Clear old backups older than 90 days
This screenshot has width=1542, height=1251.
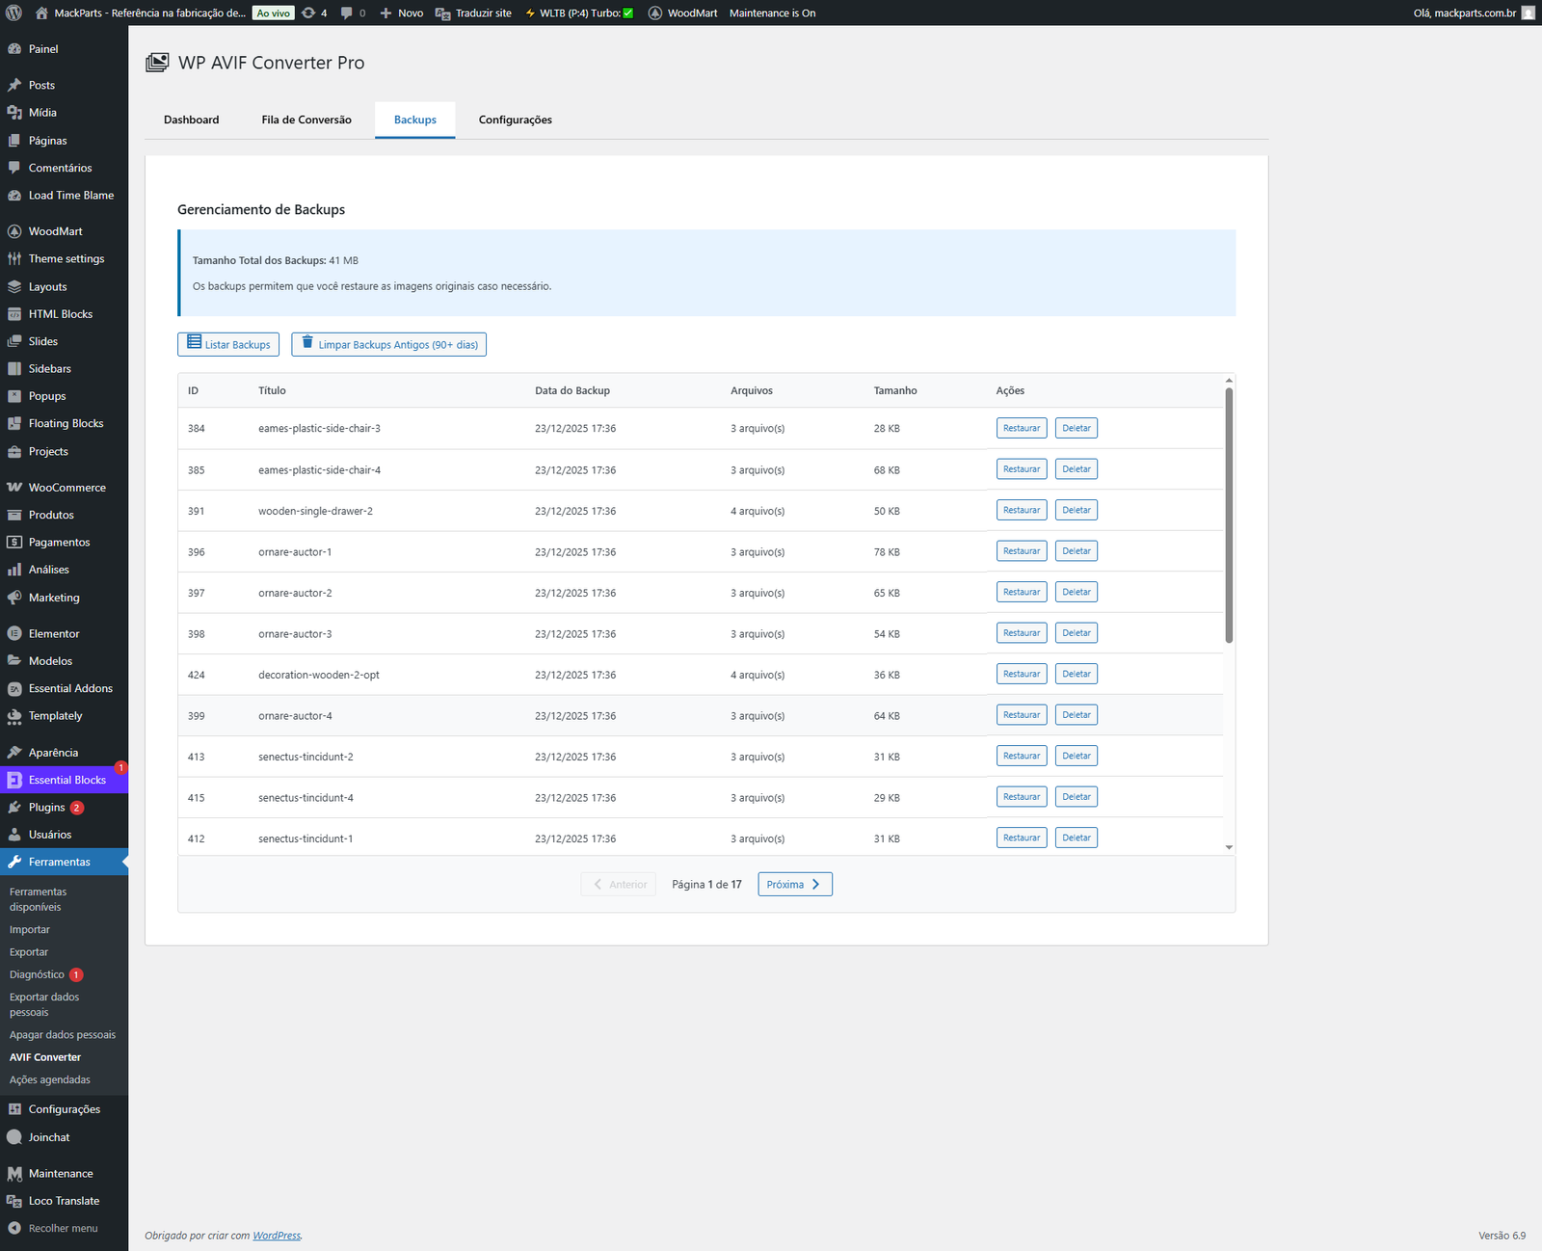pos(388,344)
